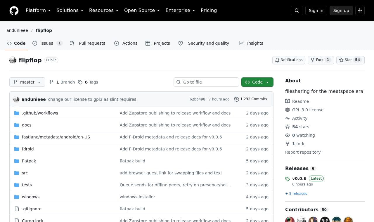This screenshot has height=222, width=374.
Task: Click the committer avatar in commit bar
Action: [x=16, y=99]
